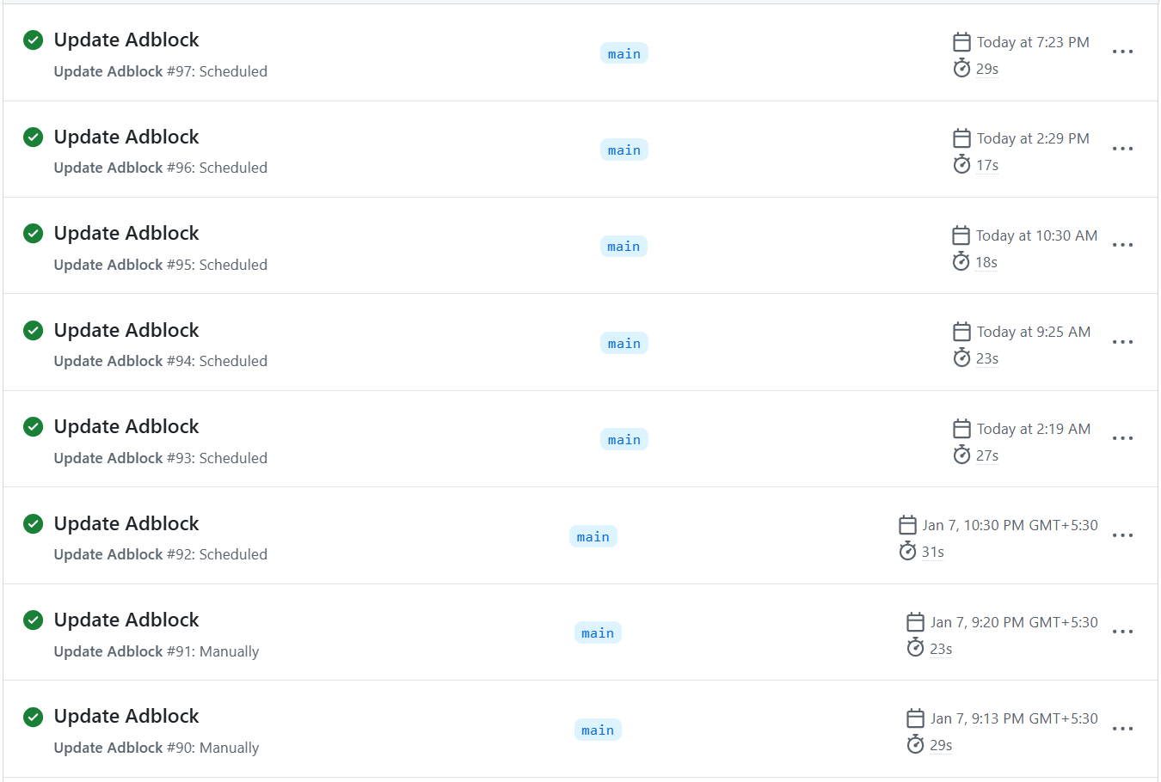The width and height of the screenshot is (1161, 782).
Task: Show more actions for run #90
Action: coord(1122,729)
